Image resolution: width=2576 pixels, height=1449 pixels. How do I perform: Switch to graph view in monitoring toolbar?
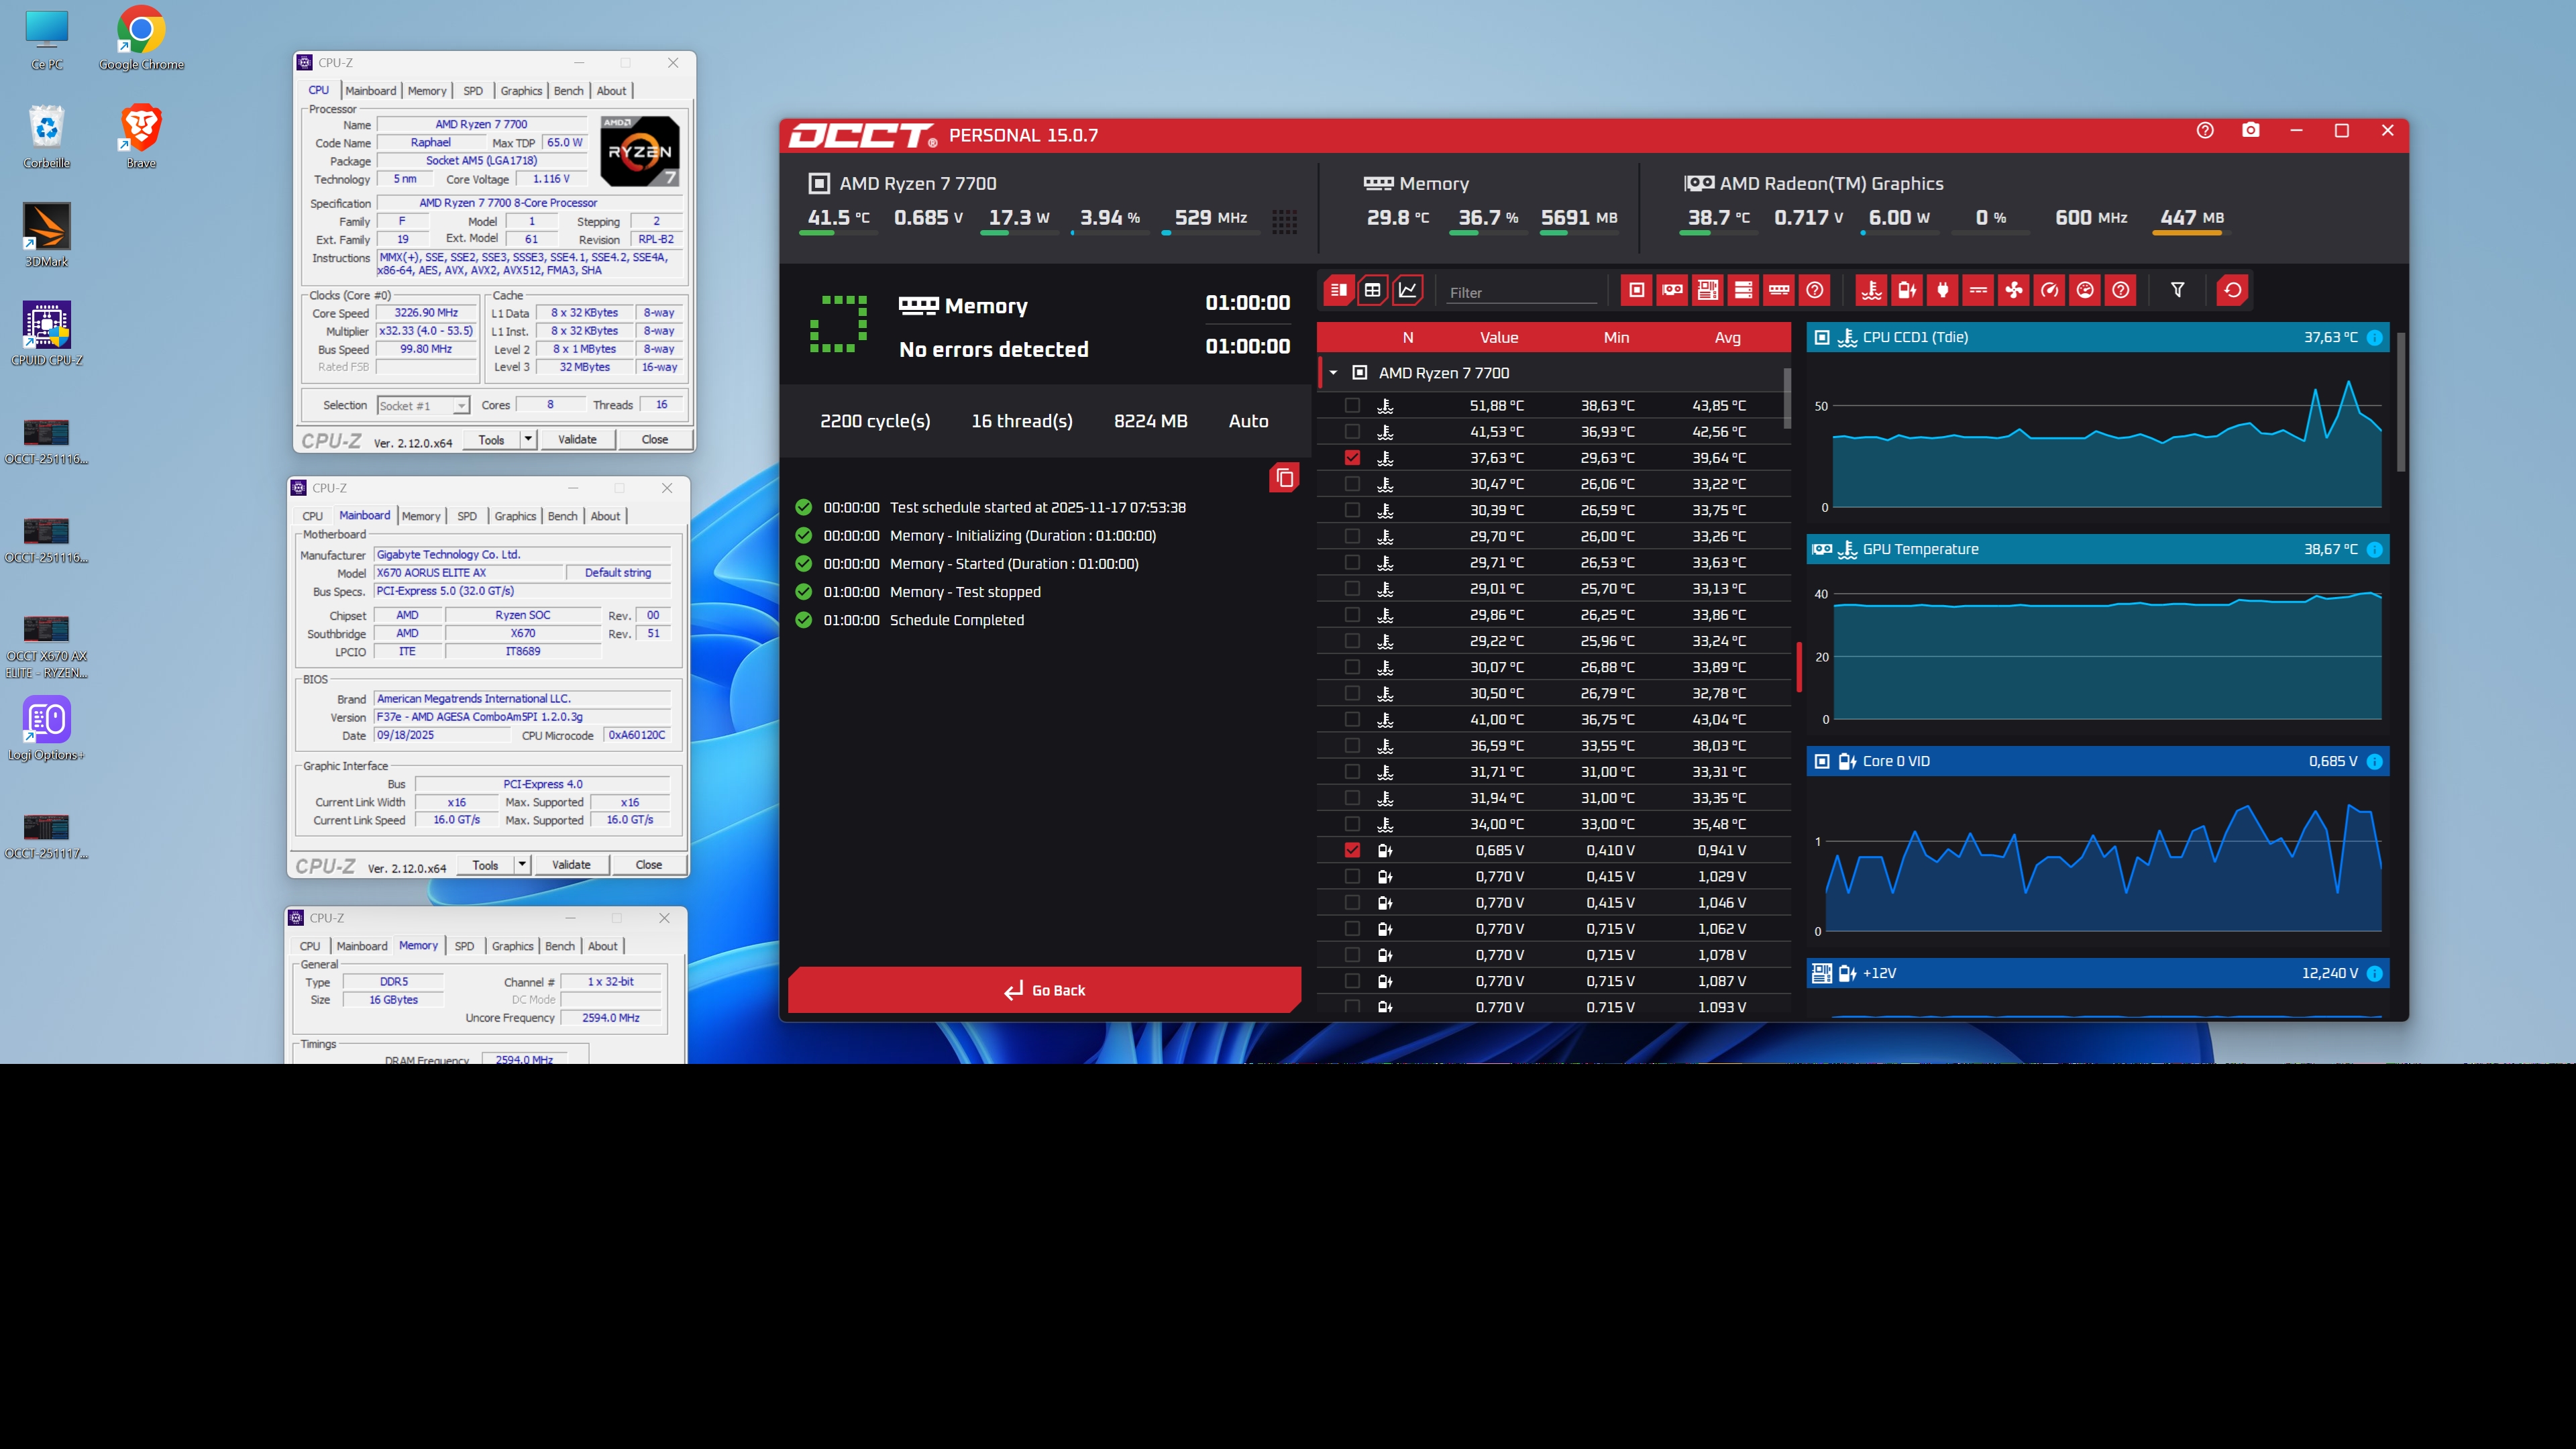[1408, 290]
